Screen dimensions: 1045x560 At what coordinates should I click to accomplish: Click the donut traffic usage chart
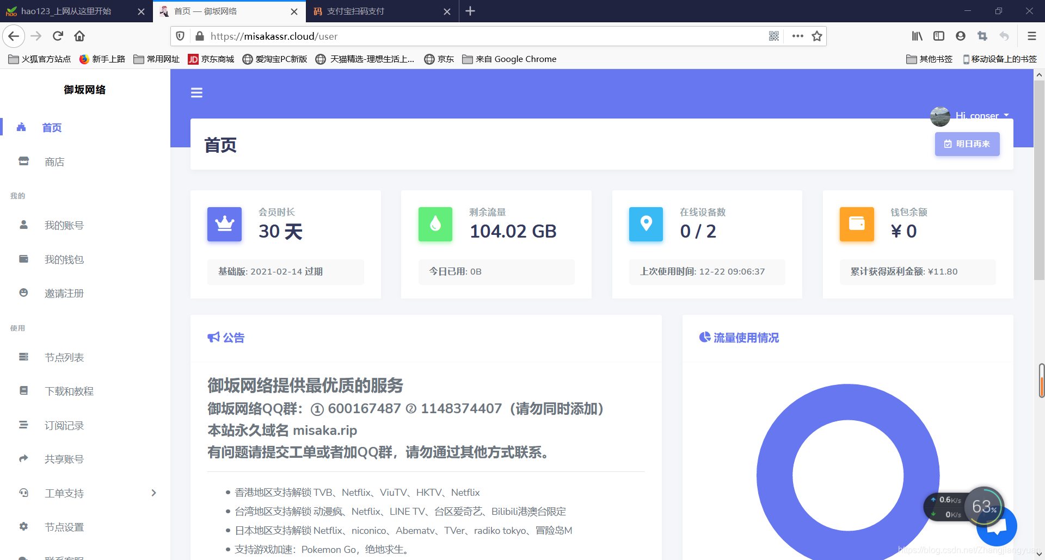(x=848, y=476)
